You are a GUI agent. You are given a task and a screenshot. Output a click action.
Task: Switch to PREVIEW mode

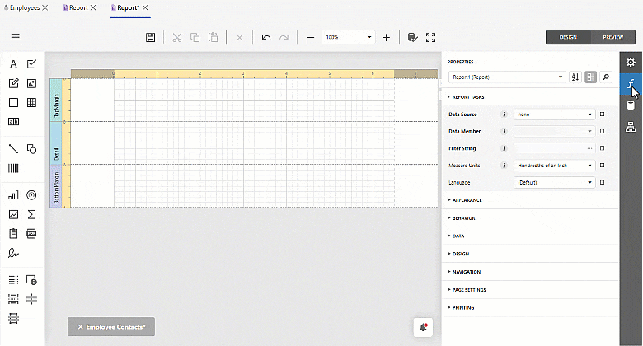tap(613, 37)
